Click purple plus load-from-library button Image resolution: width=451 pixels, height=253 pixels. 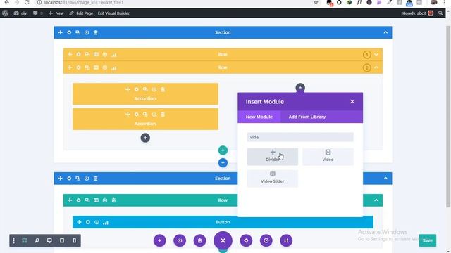[x=160, y=240]
